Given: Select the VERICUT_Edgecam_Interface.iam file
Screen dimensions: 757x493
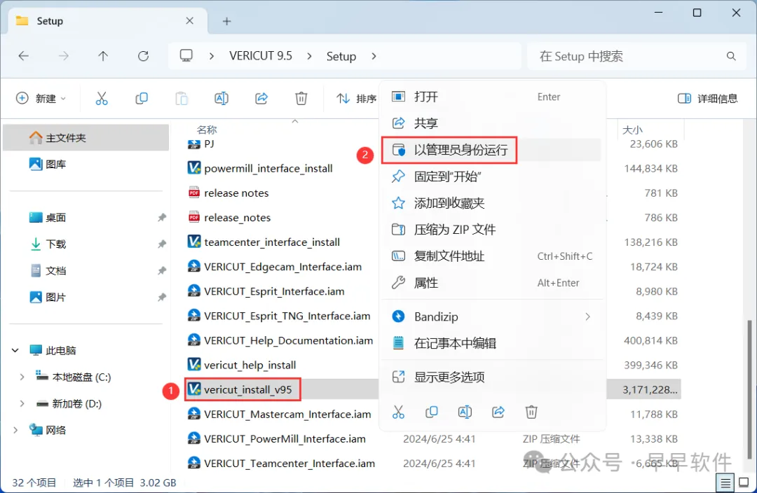Looking at the screenshot, I should [282, 267].
